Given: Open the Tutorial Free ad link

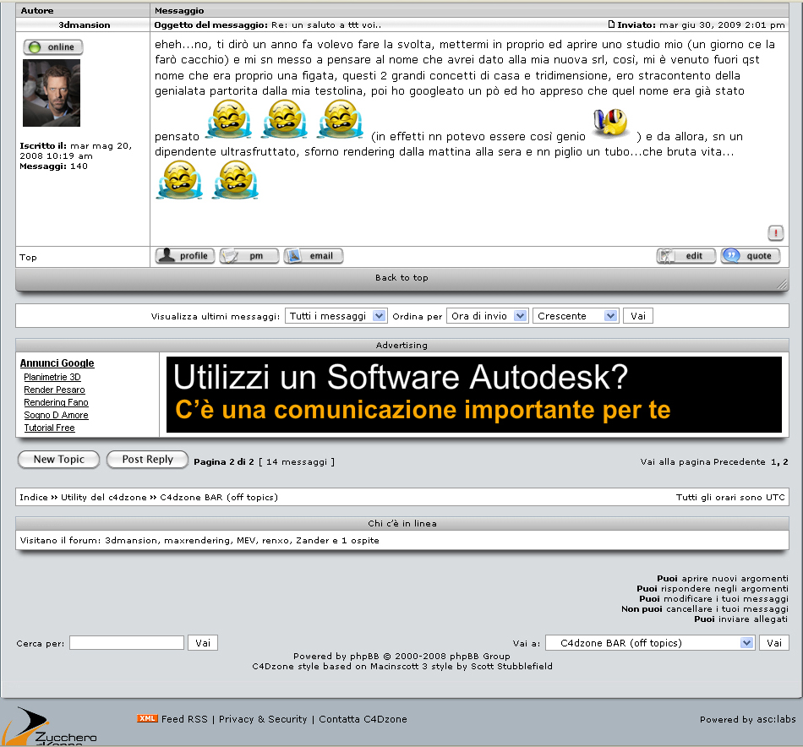Looking at the screenshot, I should (x=49, y=428).
